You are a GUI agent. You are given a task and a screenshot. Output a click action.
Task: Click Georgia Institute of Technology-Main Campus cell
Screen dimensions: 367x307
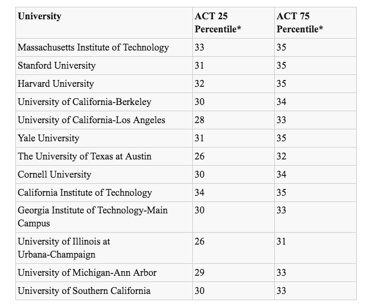tap(93, 217)
